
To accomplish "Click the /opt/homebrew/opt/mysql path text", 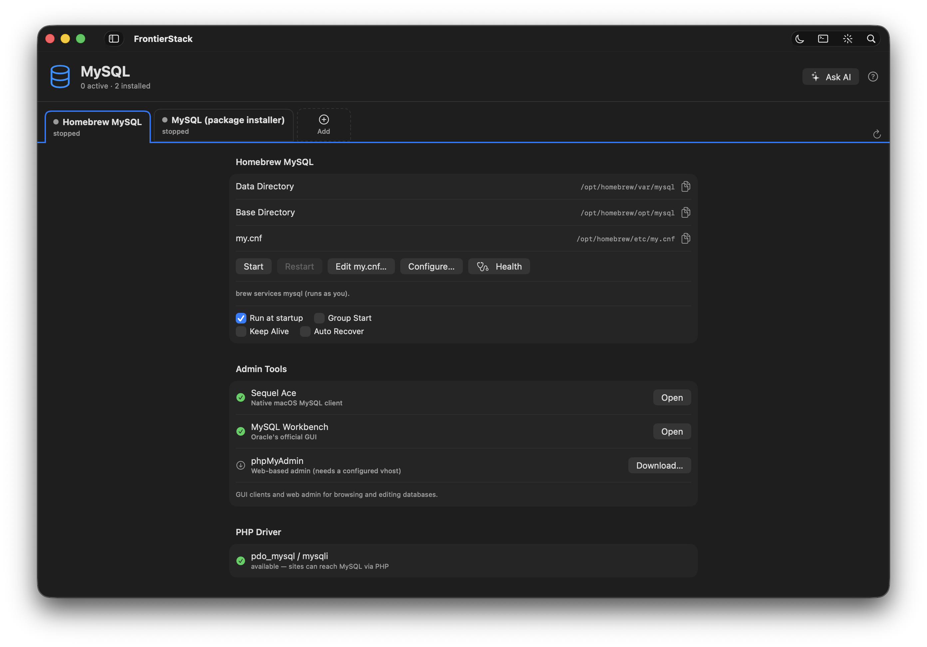I will point(627,213).
